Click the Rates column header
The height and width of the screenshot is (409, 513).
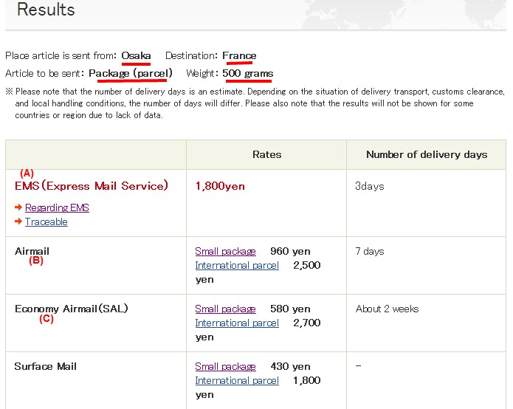point(266,155)
